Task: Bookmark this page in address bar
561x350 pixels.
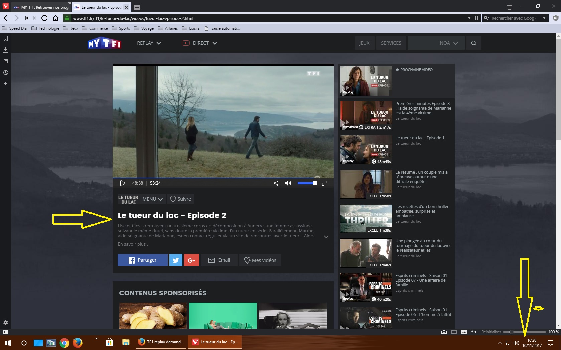Action: coord(477,18)
